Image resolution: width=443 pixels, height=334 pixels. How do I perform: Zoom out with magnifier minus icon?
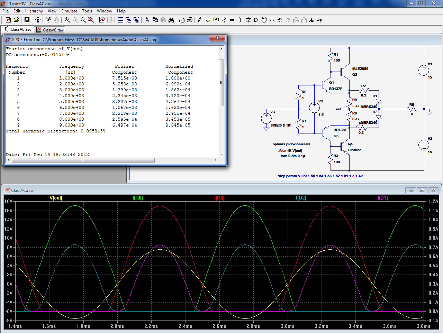coord(83,20)
